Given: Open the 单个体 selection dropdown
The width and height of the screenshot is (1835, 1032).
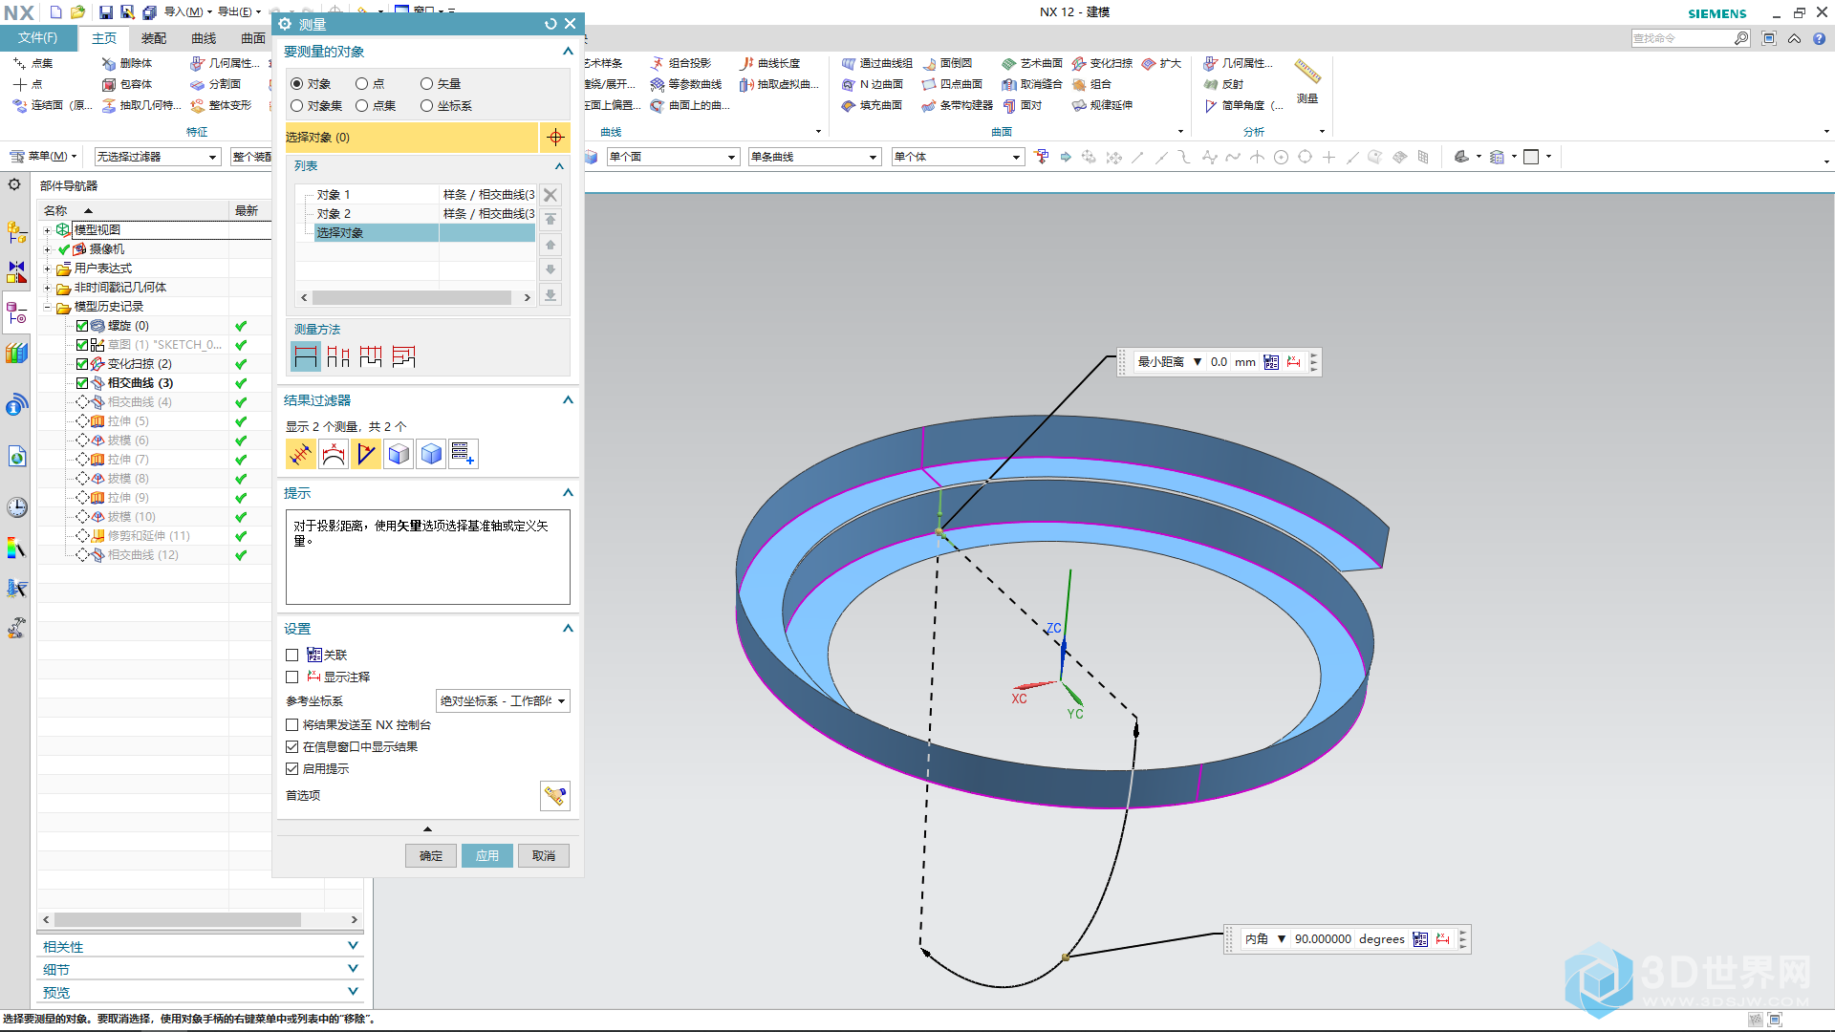Looking at the screenshot, I should [958, 157].
